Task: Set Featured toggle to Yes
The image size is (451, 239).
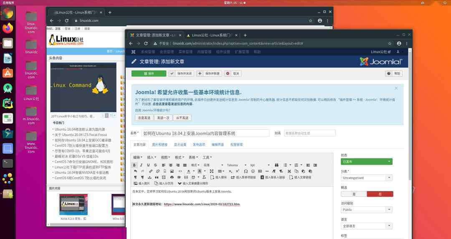Action: pyautogui.click(x=354, y=194)
